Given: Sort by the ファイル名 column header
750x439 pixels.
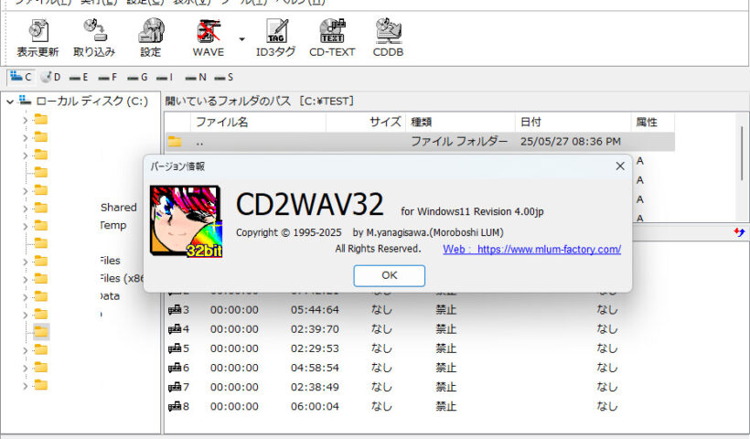Looking at the screenshot, I should [x=258, y=123].
